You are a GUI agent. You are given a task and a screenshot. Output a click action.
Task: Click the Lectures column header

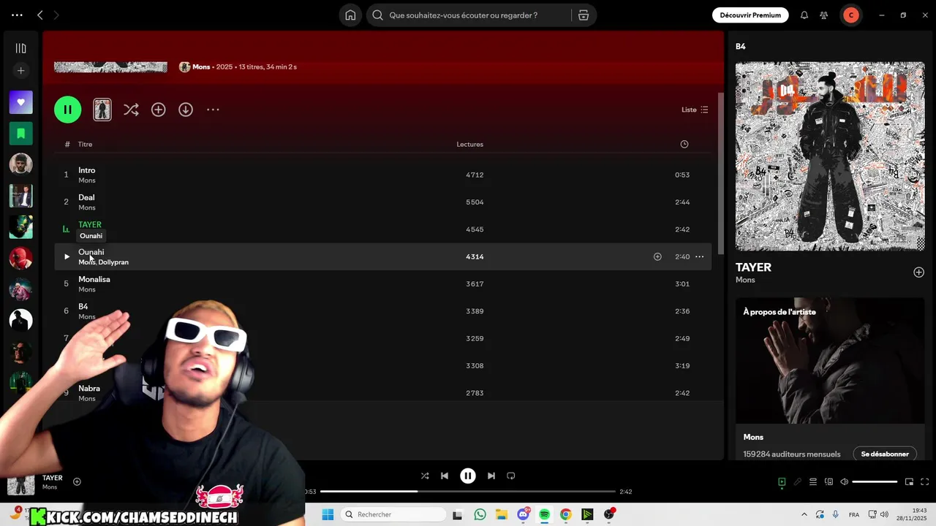click(x=469, y=144)
